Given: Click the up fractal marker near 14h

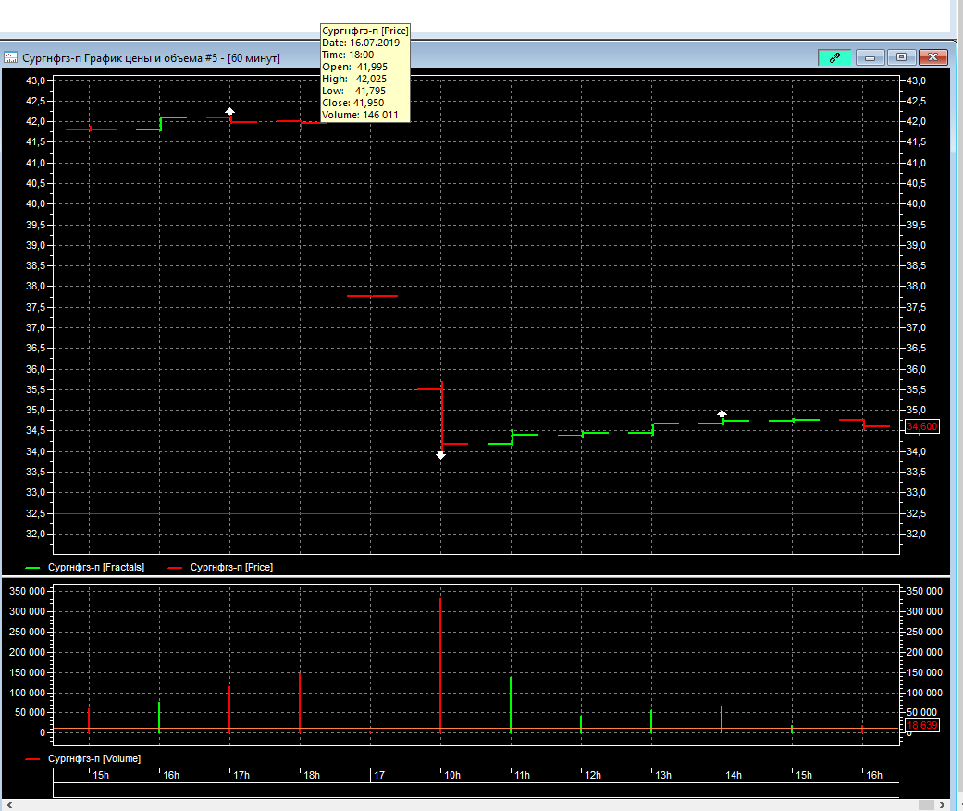Looking at the screenshot, I should [722, 413].
